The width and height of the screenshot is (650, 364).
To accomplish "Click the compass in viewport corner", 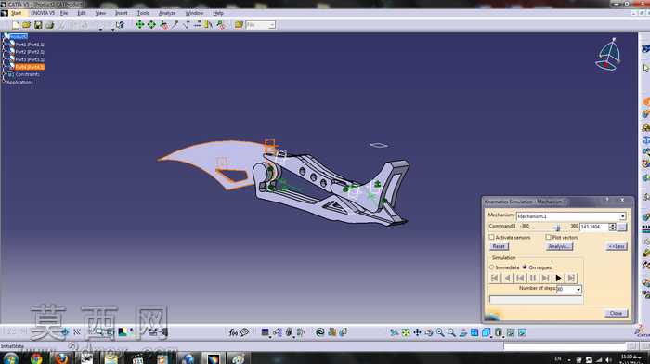I will click(608, 55).
